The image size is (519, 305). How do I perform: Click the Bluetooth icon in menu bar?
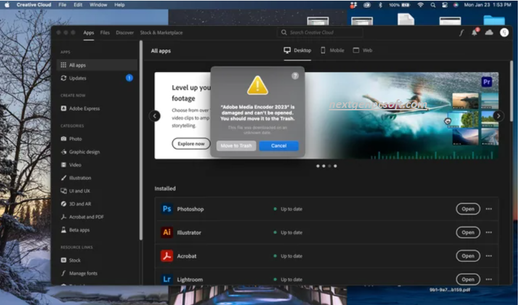(x=380, y=5)
